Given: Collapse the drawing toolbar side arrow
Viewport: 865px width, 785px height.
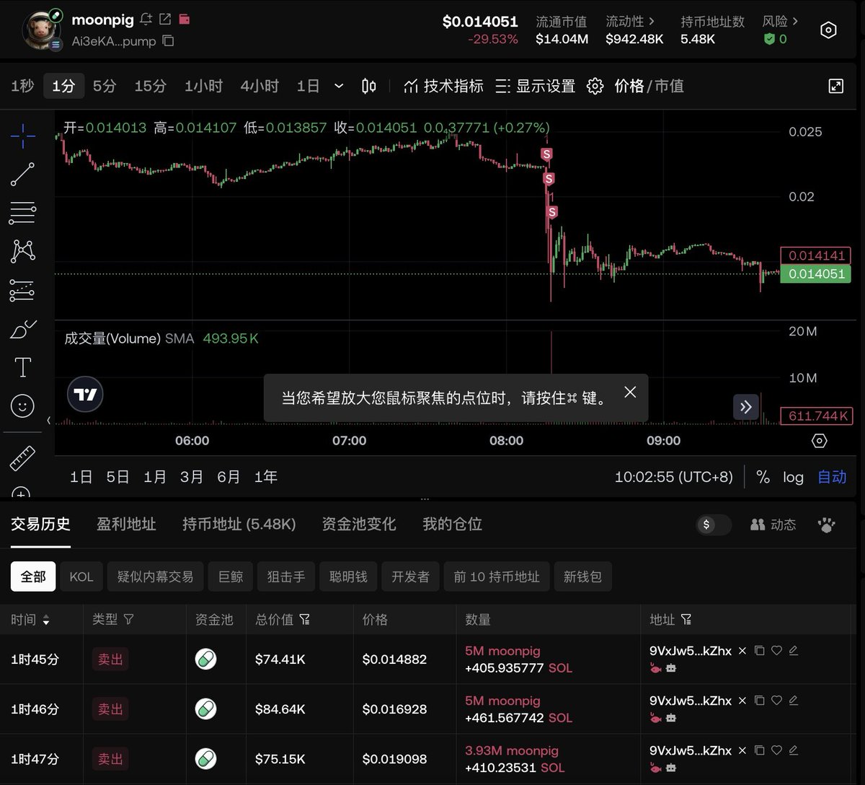Looking at the screenshot, I should pos(49,420).
